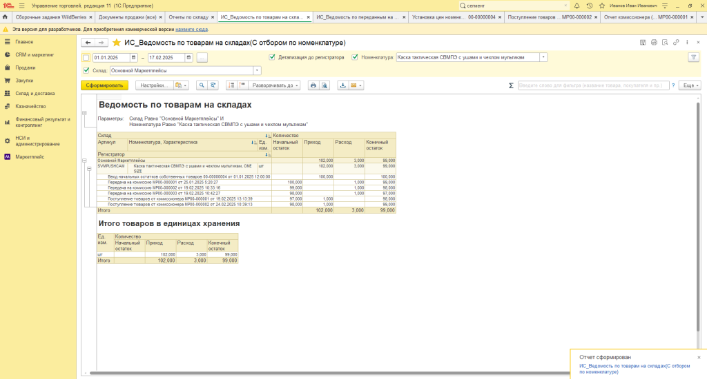This screenshot has width=707, height=379.
Task: Click the Настройки... button
Action: point(154,85)
